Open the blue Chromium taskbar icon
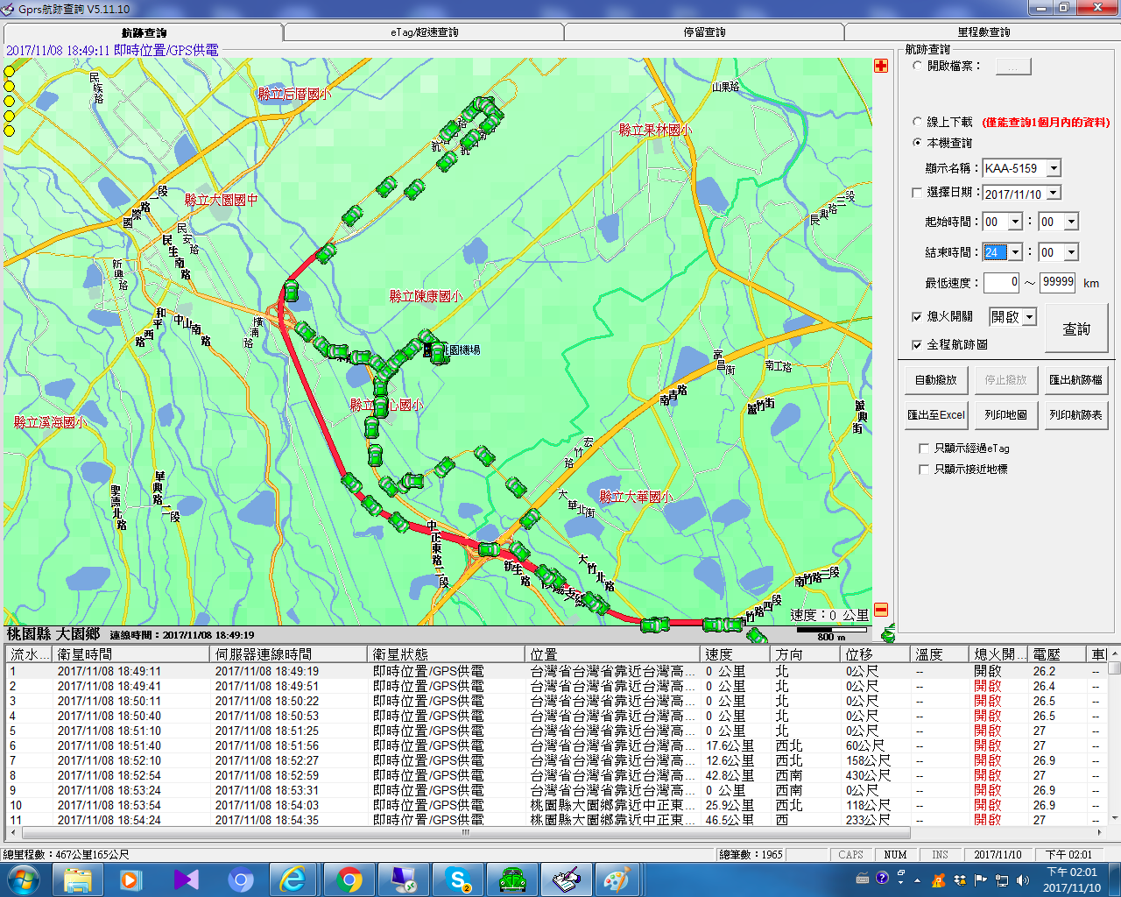 pyautogui.click(x=240, y=879)
